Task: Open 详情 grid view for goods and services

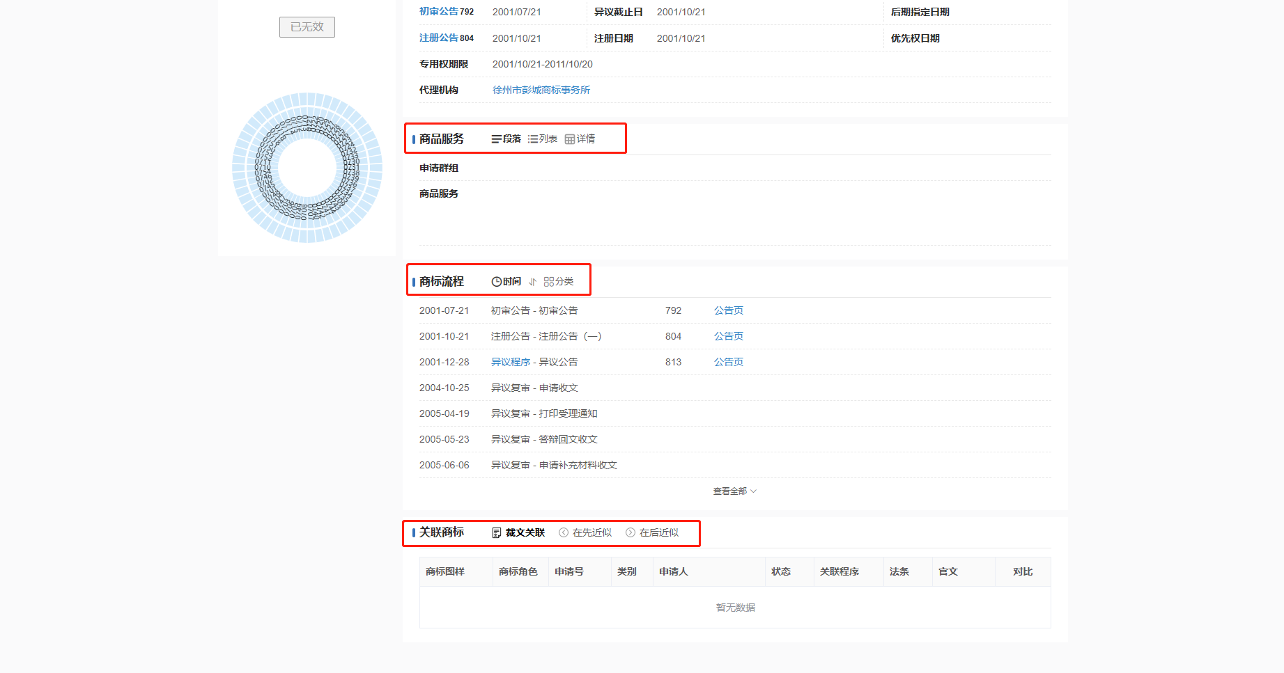Action: pos(580,139)
